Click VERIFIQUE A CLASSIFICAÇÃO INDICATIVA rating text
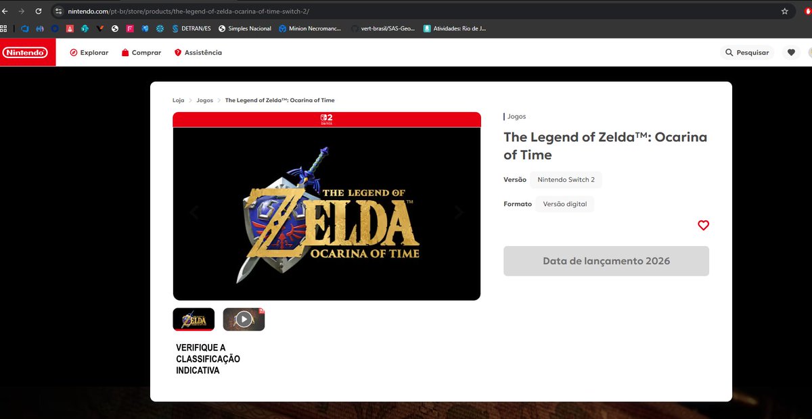 pyautogui.click(x=208, y=359)
